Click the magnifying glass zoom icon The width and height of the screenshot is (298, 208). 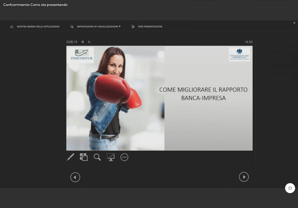tap(97, 157)
